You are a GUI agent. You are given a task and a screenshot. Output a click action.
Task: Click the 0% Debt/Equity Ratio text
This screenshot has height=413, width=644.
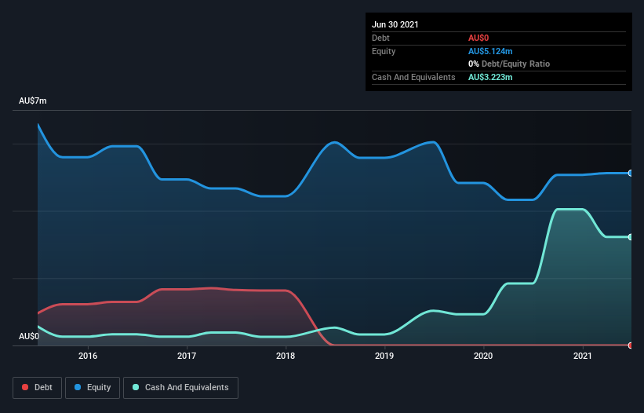click(x=509, y=64)
